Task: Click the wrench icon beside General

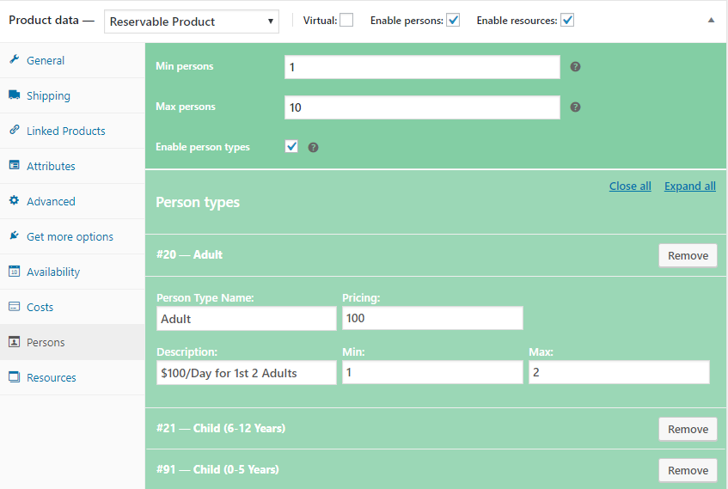Action: pyautogui.click(x=14, y=60)
